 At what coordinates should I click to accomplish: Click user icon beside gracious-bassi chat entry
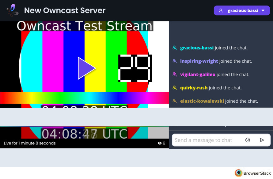click(175, 48)
